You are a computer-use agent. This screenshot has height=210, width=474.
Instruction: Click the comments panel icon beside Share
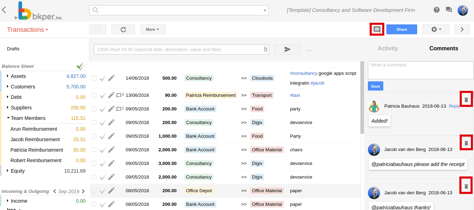(x=377, y=29)
